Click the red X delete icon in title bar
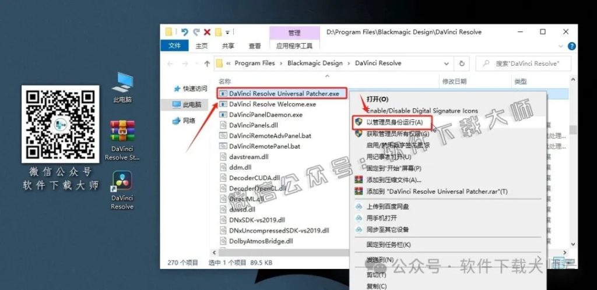This screenshot has height=290, width=597. (207, 32)
